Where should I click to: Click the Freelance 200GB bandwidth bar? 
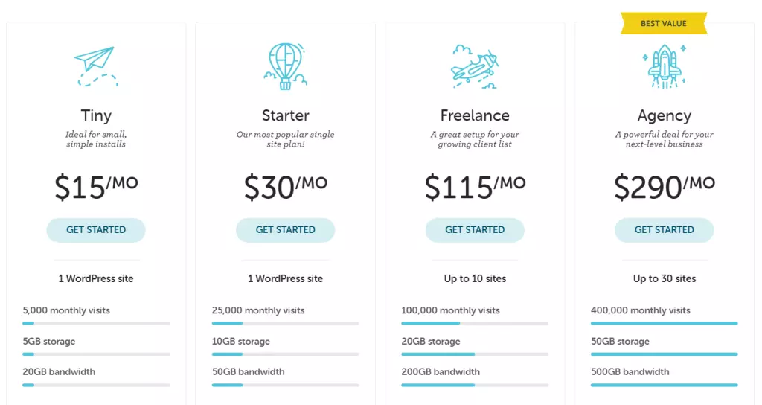[475, 385]
